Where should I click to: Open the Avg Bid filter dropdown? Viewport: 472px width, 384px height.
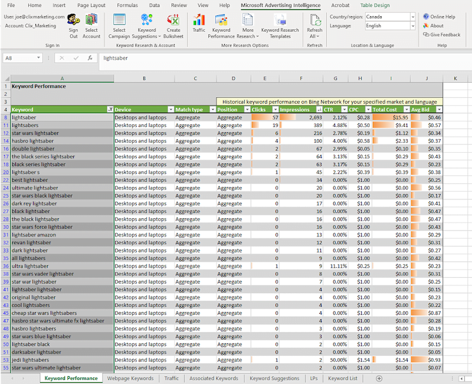coord(439,110)
